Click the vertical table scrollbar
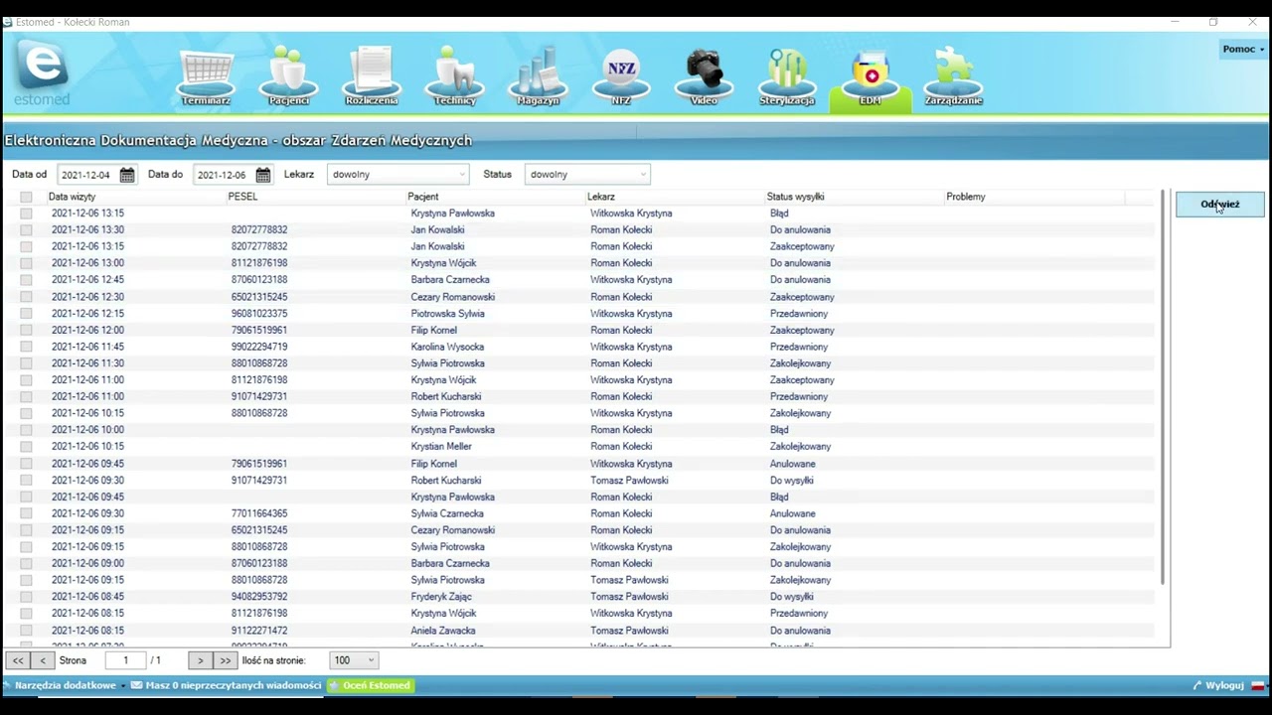 click(1162, 387)
